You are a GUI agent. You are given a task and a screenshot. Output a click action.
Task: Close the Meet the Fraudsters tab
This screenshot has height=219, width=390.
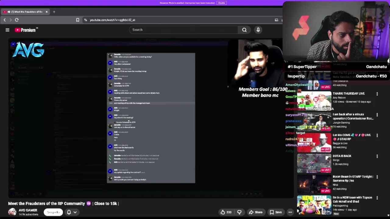pos(47,12)
